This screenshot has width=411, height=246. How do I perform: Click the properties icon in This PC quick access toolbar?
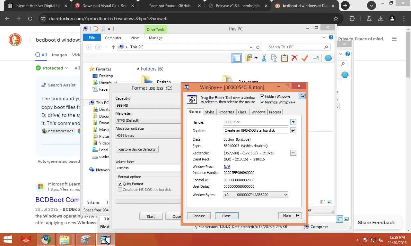click(x=96, y=29)
